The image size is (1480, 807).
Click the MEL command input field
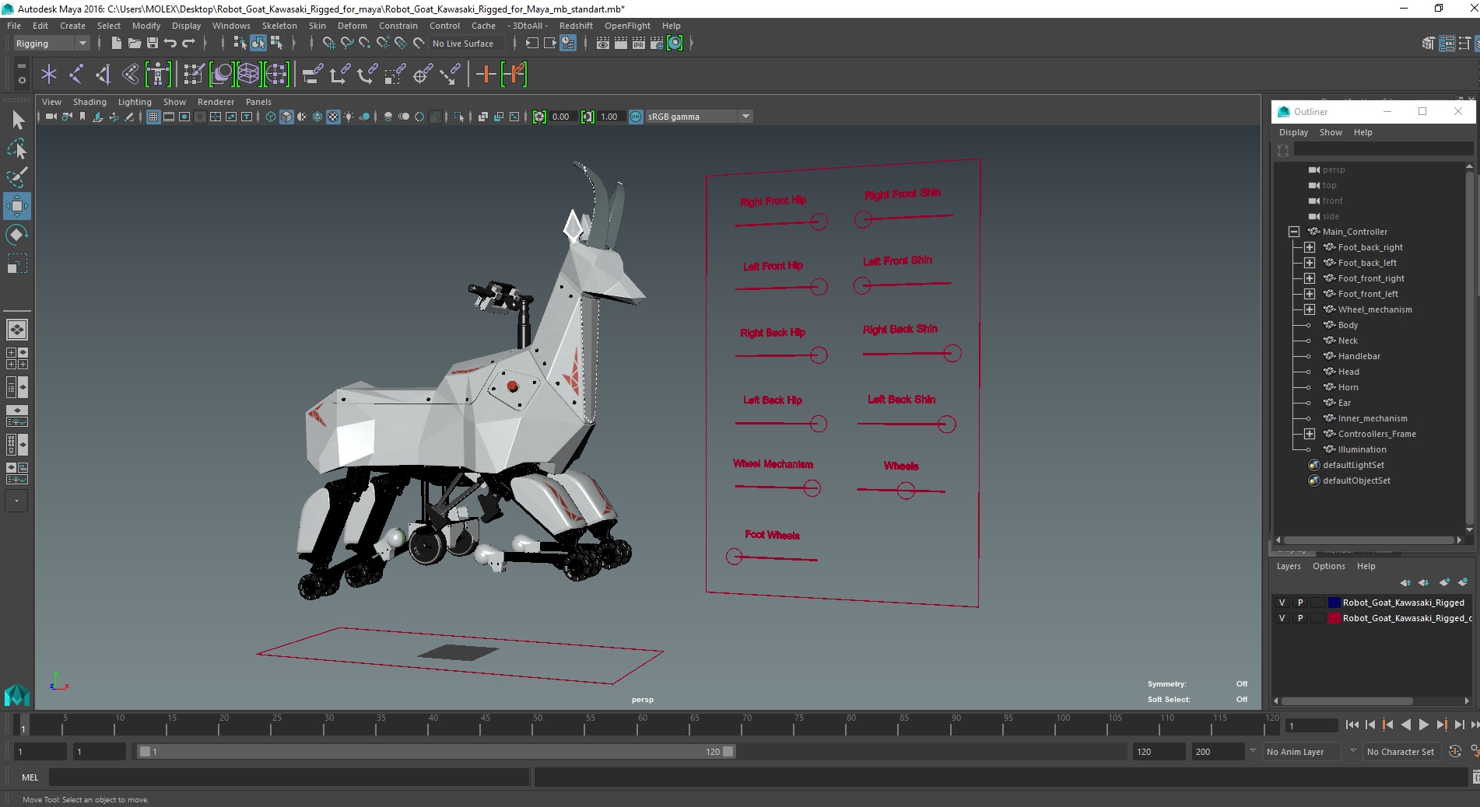pyautogui.click(x=288, y=777)
